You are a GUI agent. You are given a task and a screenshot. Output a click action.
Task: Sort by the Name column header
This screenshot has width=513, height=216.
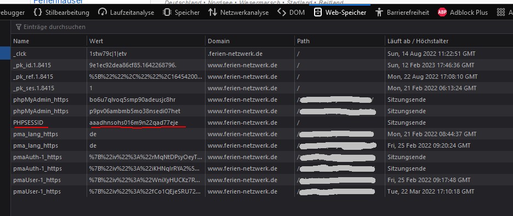click(x=49, y=41)
